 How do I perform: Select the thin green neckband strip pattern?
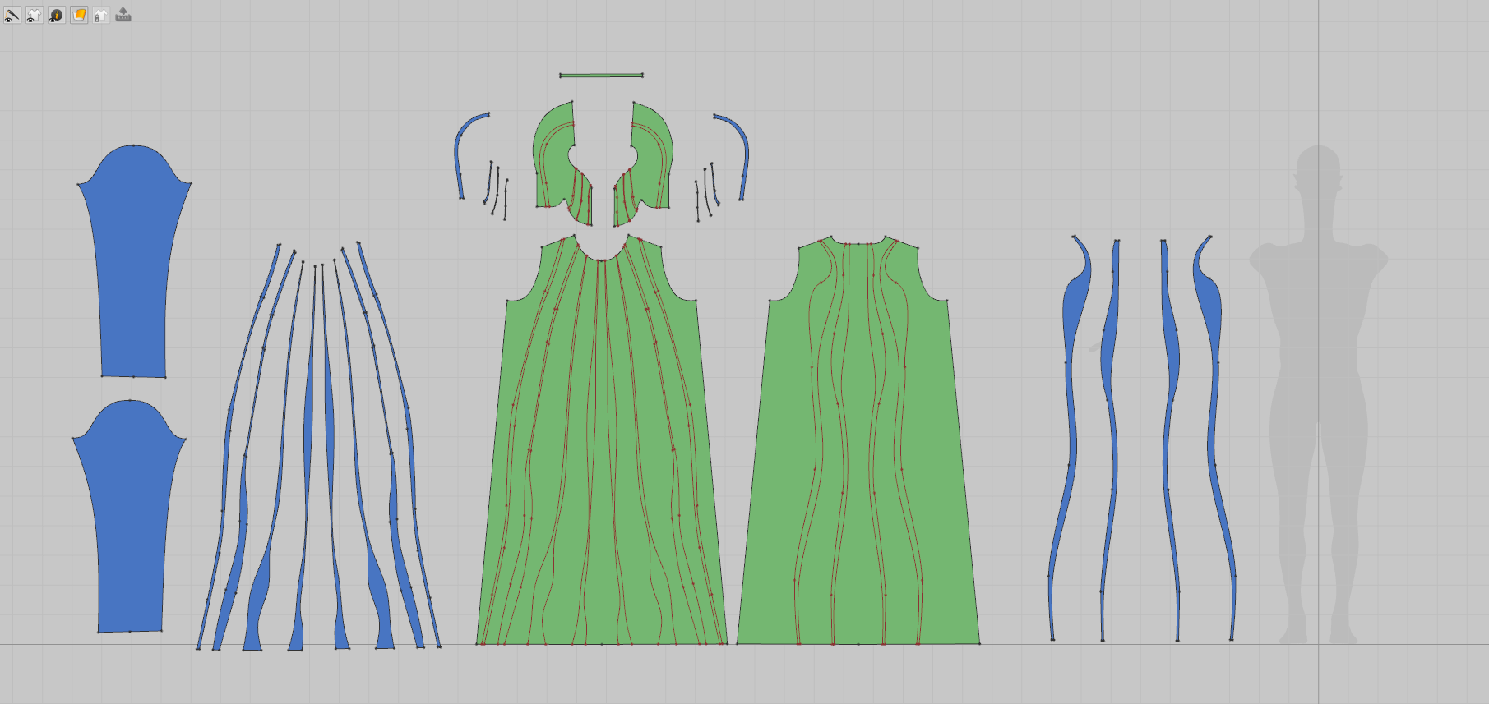(x=601, y=76)
